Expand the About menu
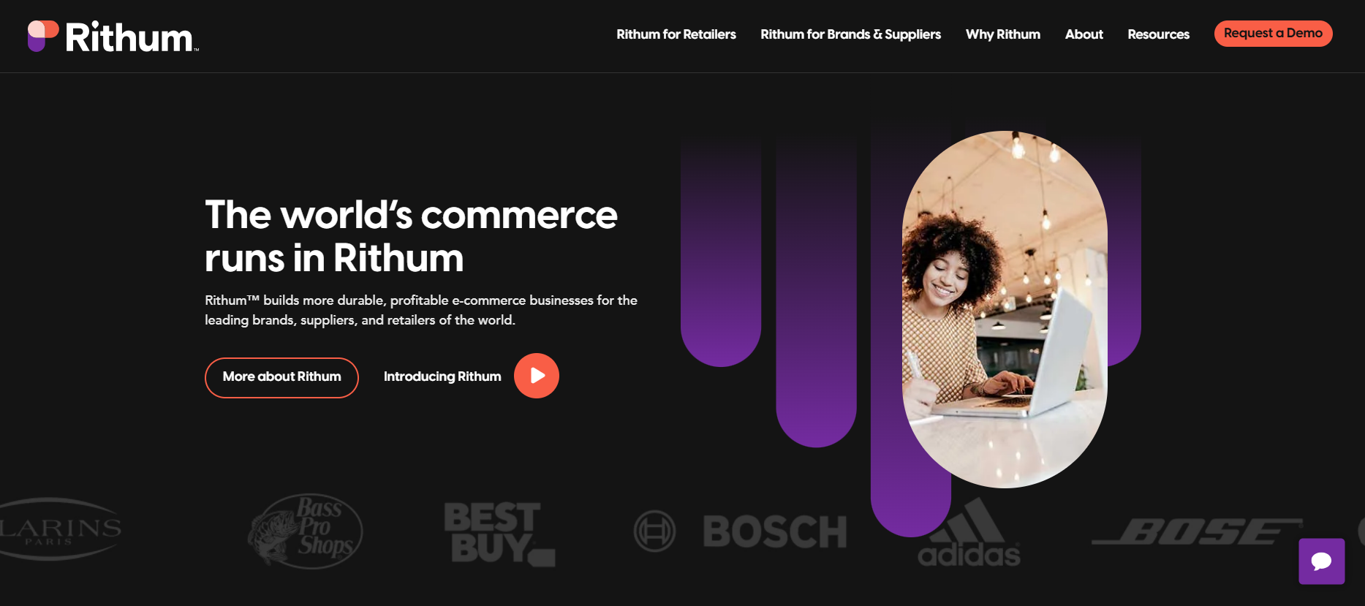 click(1084, 34)
